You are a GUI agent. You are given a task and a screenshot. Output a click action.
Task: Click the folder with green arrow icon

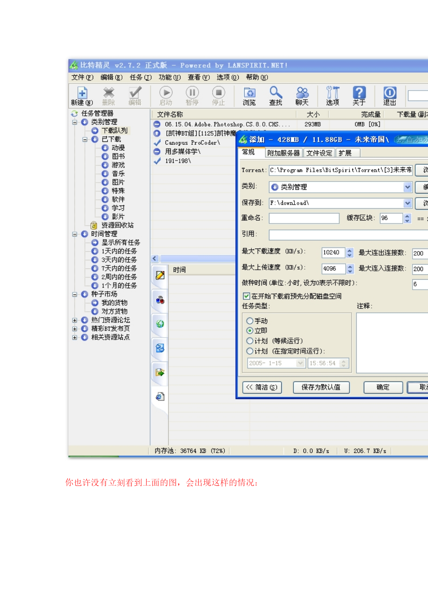tap(160, 372)
